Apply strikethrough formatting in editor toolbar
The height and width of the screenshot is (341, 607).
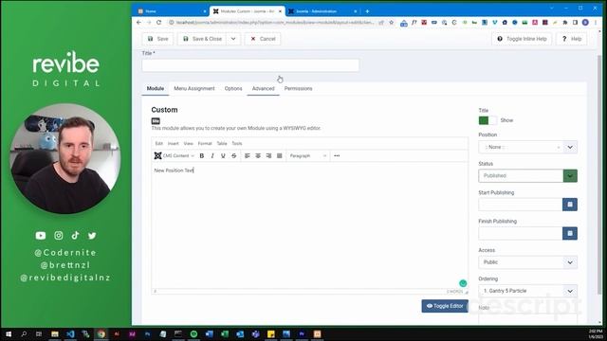[234, 155]
